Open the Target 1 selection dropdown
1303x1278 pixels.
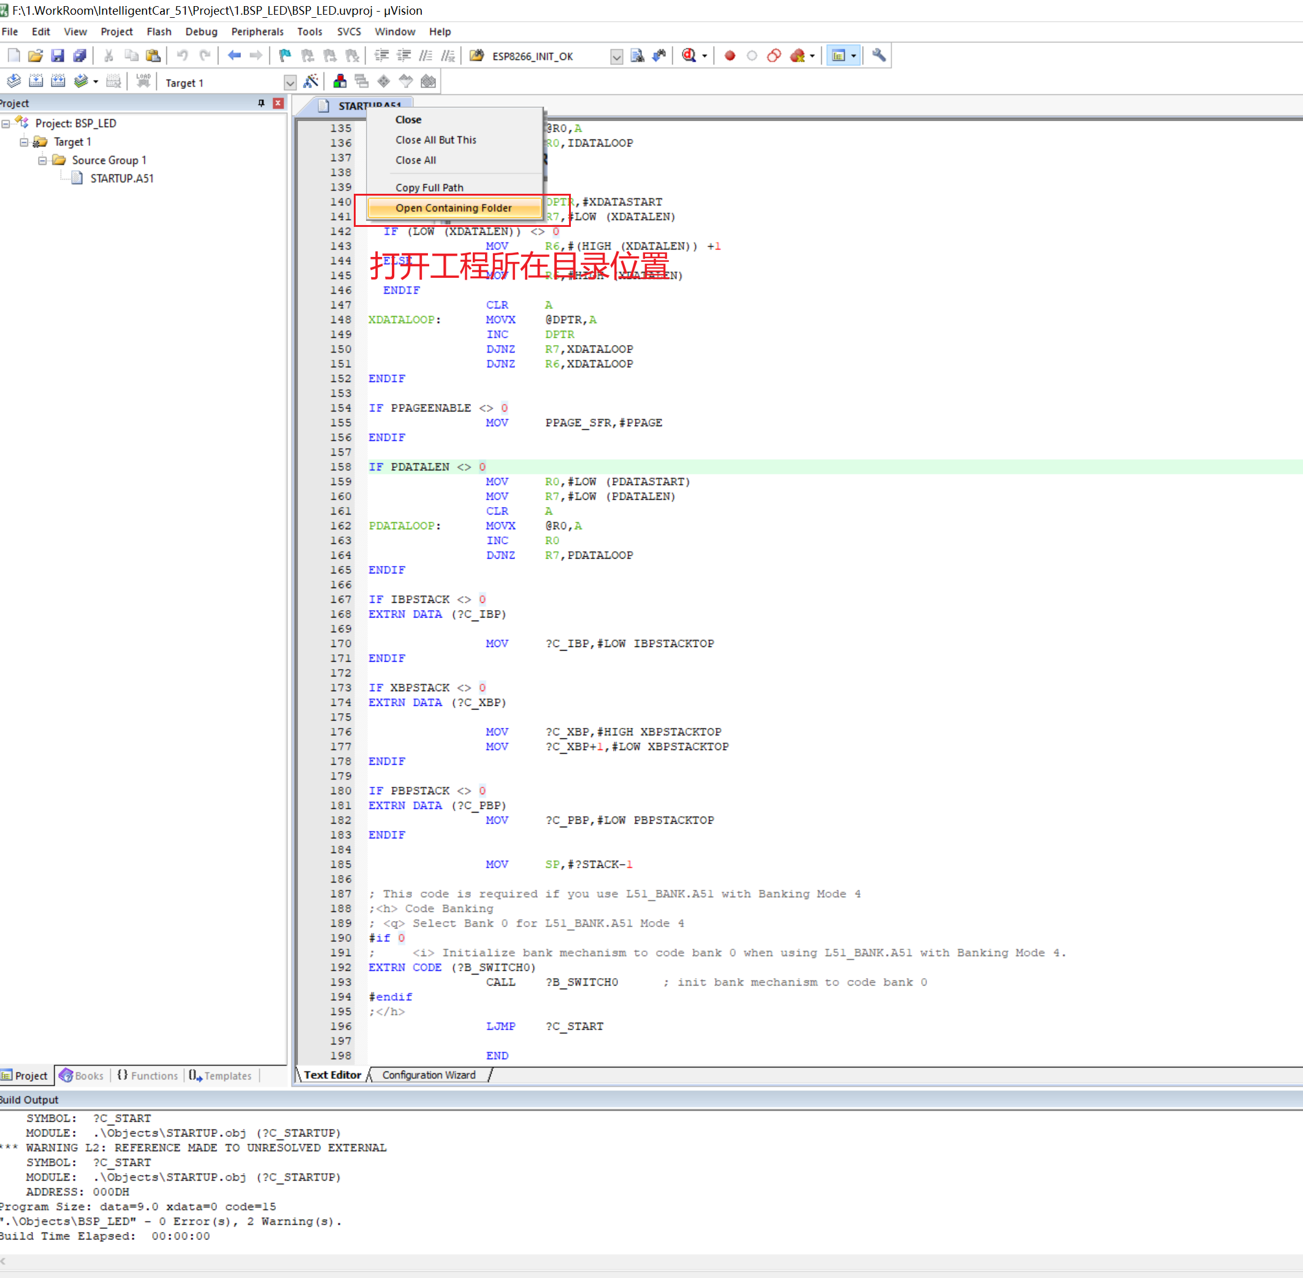[290, 83]
